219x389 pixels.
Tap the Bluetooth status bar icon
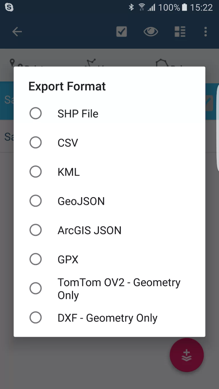coord(131,7)
